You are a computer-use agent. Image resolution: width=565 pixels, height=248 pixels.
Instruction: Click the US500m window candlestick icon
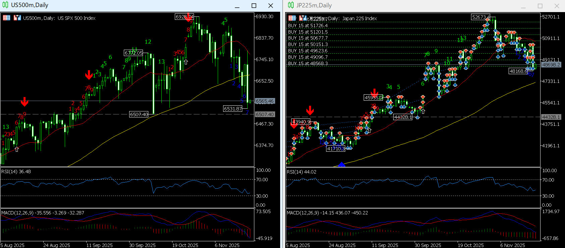coord(5,5)
